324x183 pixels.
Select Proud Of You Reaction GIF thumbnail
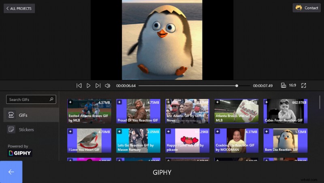[138, 111]
